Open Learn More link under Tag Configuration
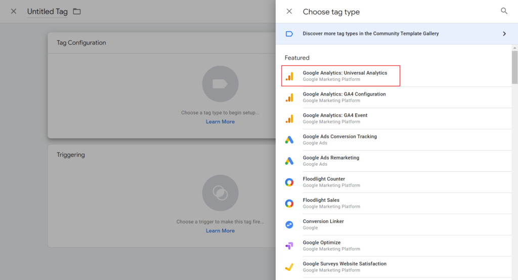This screenshot has width=518, height=280. pos(221,121)
